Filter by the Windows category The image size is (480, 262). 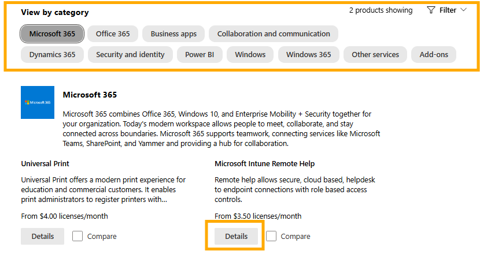click(x=250, y=54)
